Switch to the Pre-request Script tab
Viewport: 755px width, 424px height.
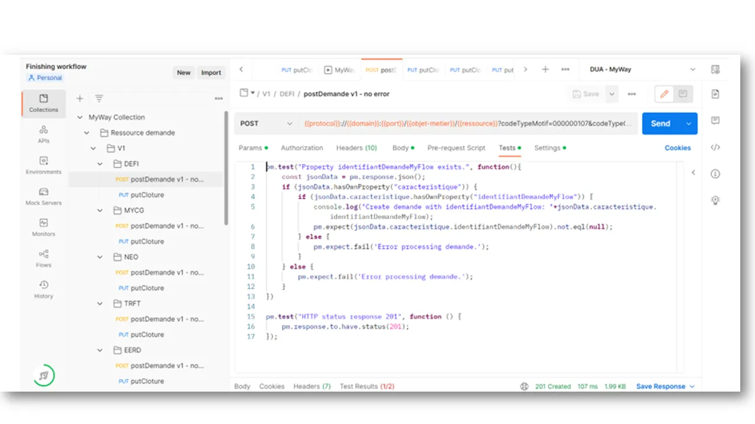(x=456, y=148)
